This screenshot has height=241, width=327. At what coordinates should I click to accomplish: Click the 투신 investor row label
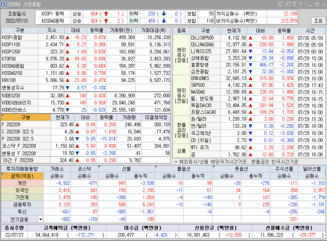[x=22, y=212]
